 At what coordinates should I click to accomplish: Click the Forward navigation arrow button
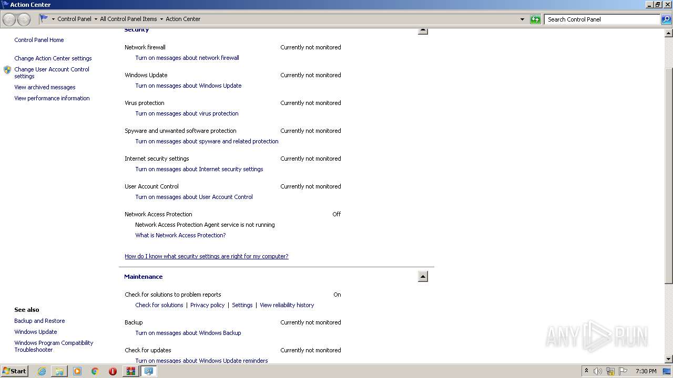[24, 19]
